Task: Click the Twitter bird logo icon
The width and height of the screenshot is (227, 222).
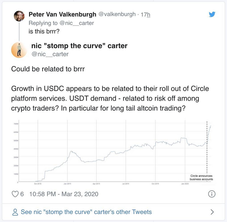Action: (212, 14)
